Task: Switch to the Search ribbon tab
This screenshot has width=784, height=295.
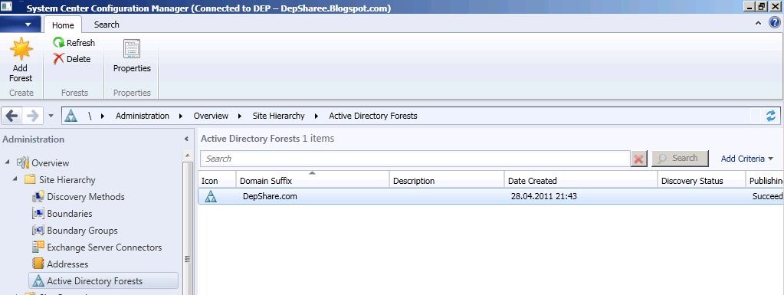Action: click(x=107, y=25)
